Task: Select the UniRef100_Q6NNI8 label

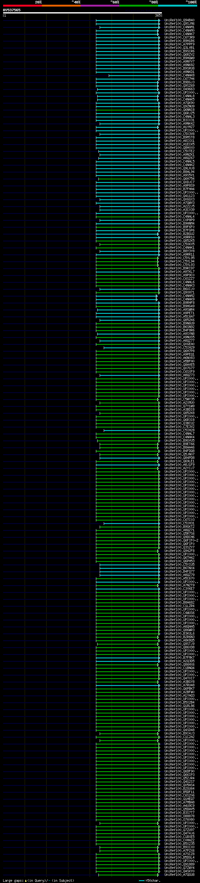Action: (x=179, y=110)
